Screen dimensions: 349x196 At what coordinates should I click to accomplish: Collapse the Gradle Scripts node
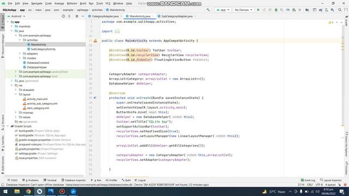click(x=8, y=126)
